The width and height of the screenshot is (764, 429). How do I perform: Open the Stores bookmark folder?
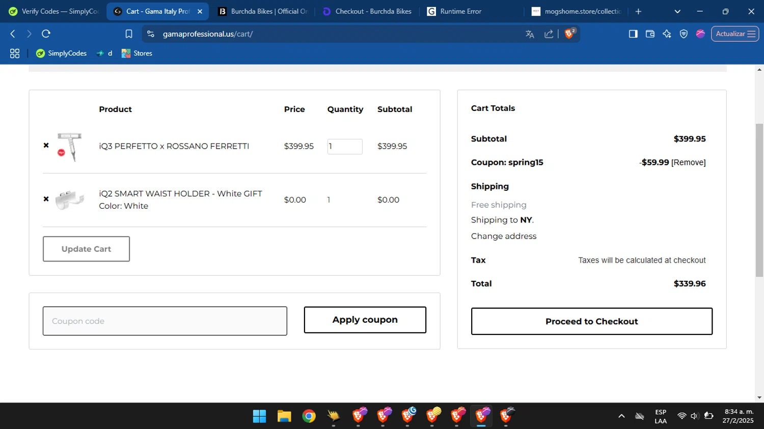(x=137, y=53)
